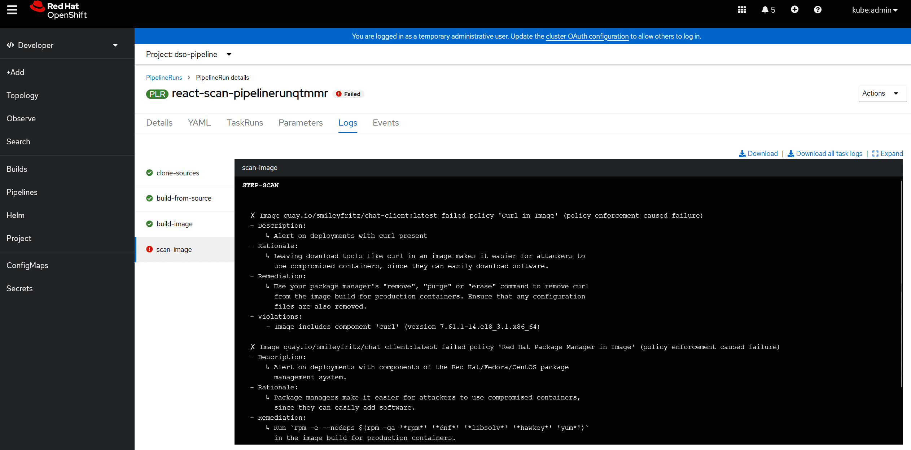Open the application launcher grid icon
The height and width of the screenshot is (450, 911).
(x=742, y=10)
